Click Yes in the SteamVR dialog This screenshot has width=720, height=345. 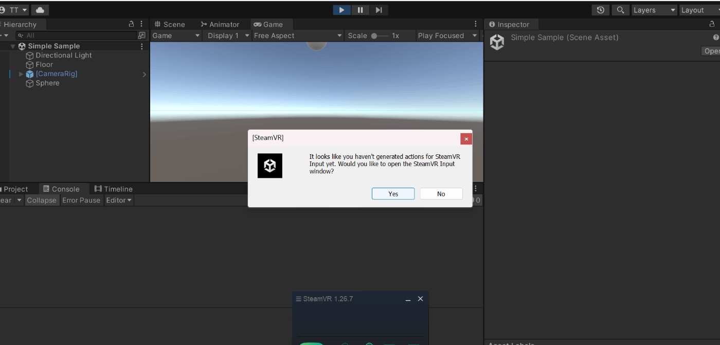(x=393, y=194)
